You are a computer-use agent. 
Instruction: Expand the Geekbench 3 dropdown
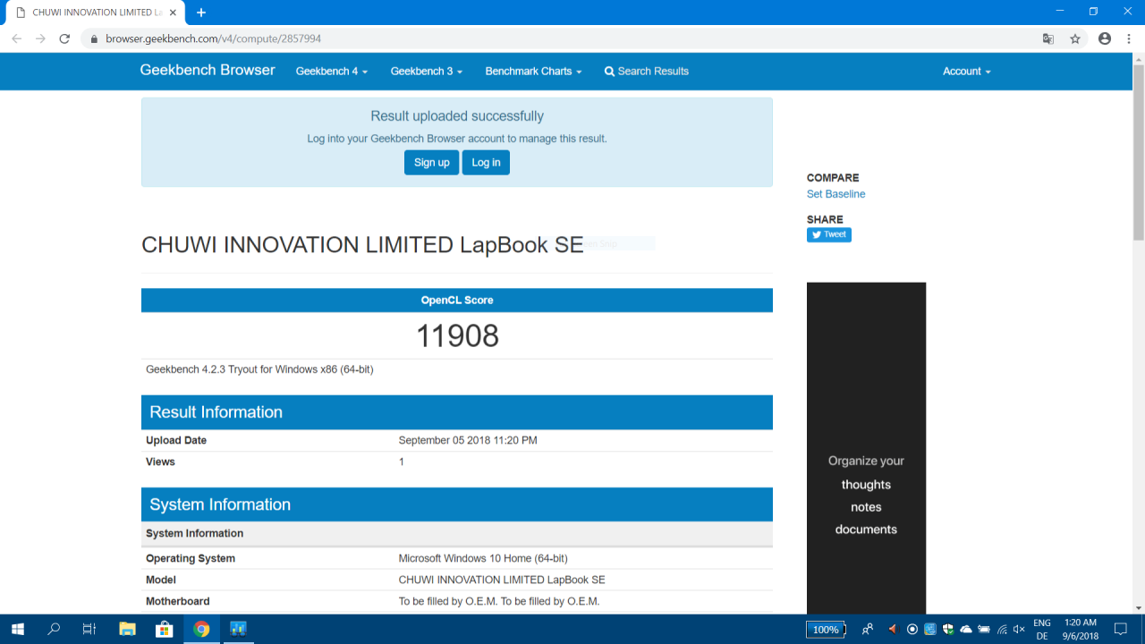point(427,72)
